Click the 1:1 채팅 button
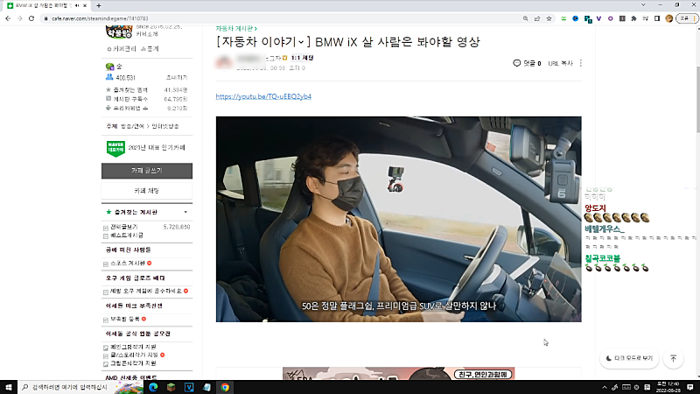The width and height of the screenshot is (700, 394). click(302, 58)
